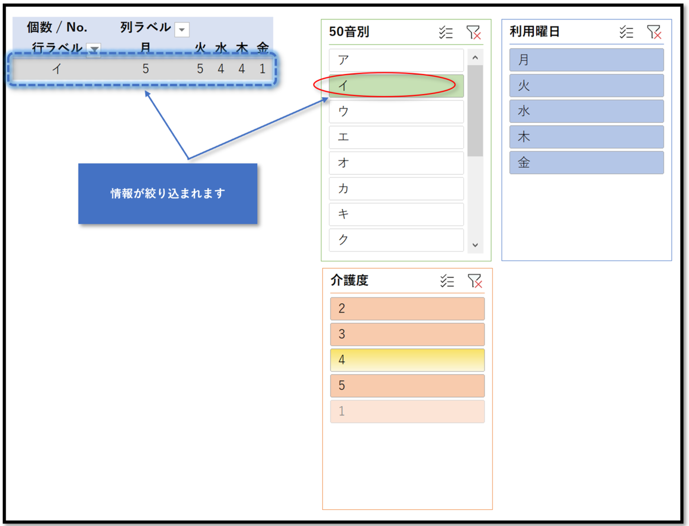Viewport: 689px width, 526px height.
Task: Choose 金 in the 利用曜日 slicer
Action: coord(586,163)
